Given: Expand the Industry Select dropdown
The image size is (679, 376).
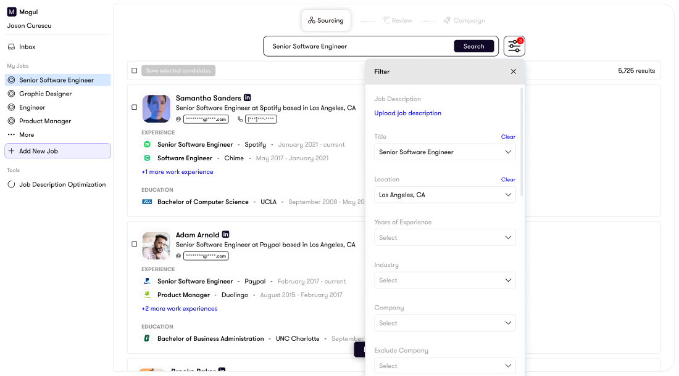Looking at the screenshot, I should (445, 280).
